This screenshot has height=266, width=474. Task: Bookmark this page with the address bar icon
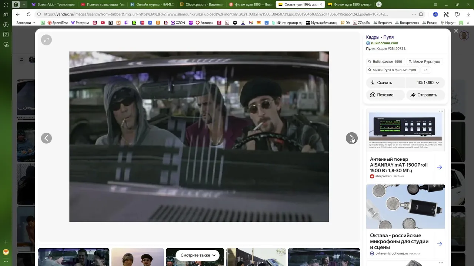coord(421,14)
